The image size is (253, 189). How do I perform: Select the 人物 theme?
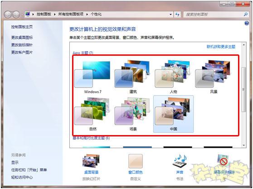pos(173,77)
